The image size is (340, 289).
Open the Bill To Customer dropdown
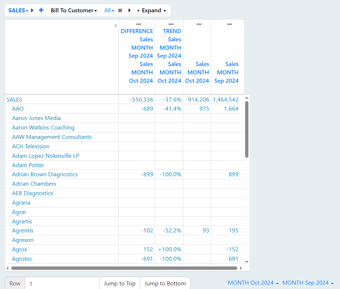pos(74,11)
